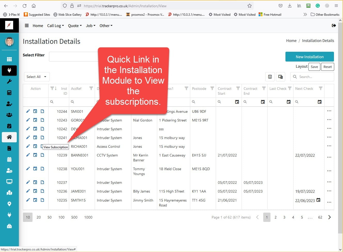
Task: Open the column chooser icon
Action: click(x=281, y=77)
